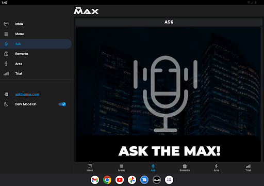
Task: Select Ask tab in bottom navigation
Action: tap(153, 168)
